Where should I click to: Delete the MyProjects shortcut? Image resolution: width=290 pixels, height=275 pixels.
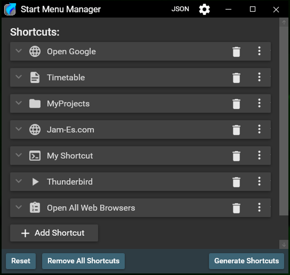click(x=236, y=104)
